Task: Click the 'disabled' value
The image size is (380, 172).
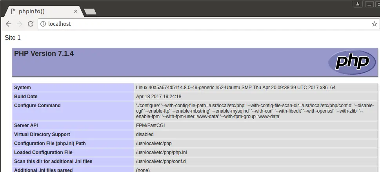Action: [x=145, y=134]
